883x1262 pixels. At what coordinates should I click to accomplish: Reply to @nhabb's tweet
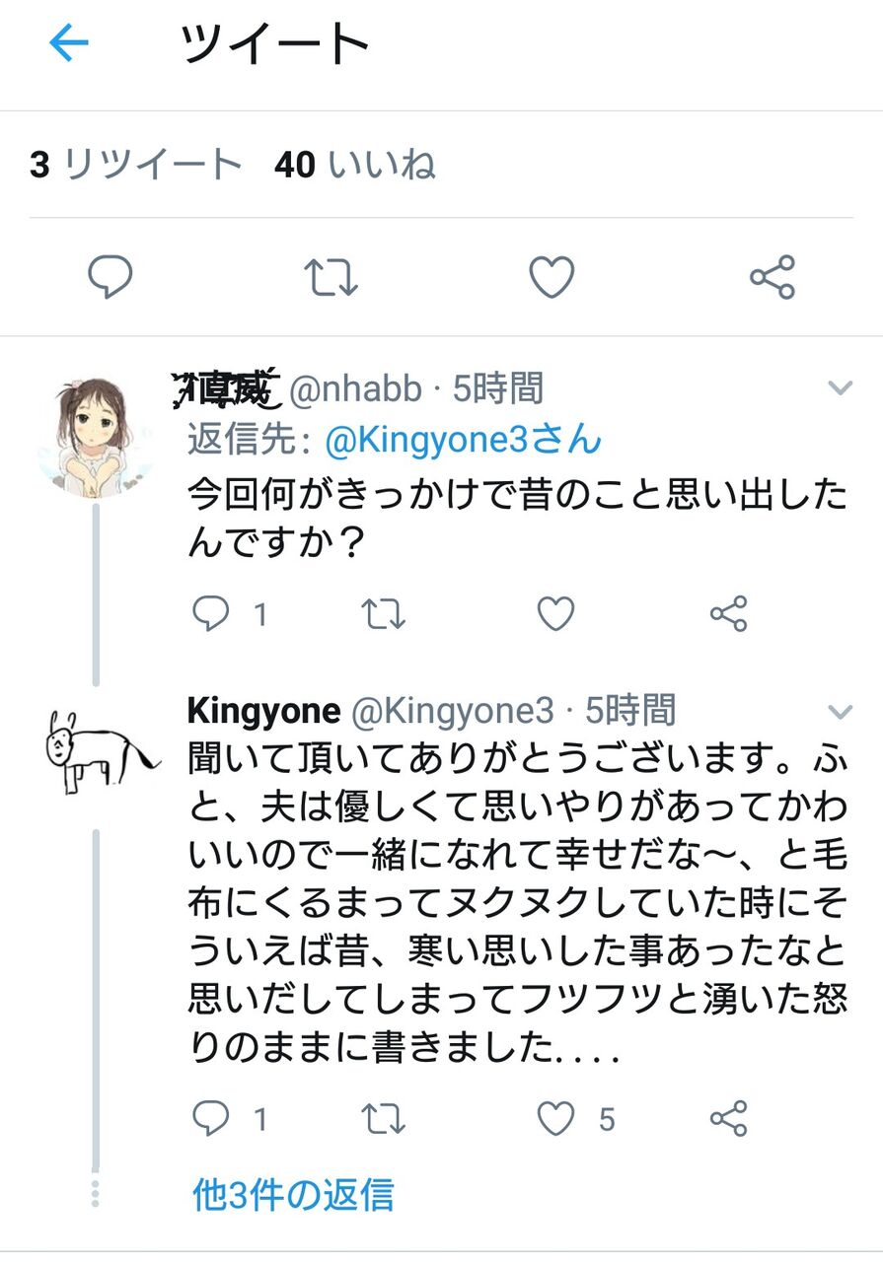[210, 614]
